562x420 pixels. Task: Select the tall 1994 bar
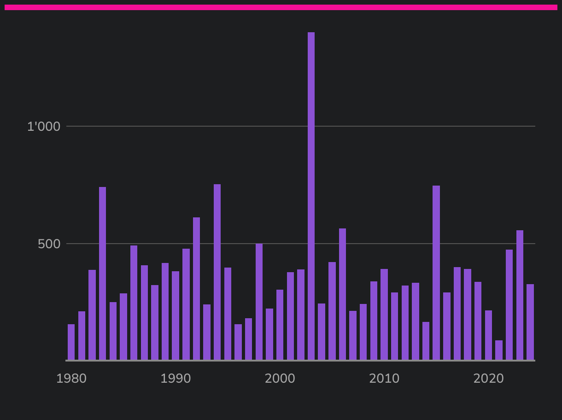click(x=217, y=272)
